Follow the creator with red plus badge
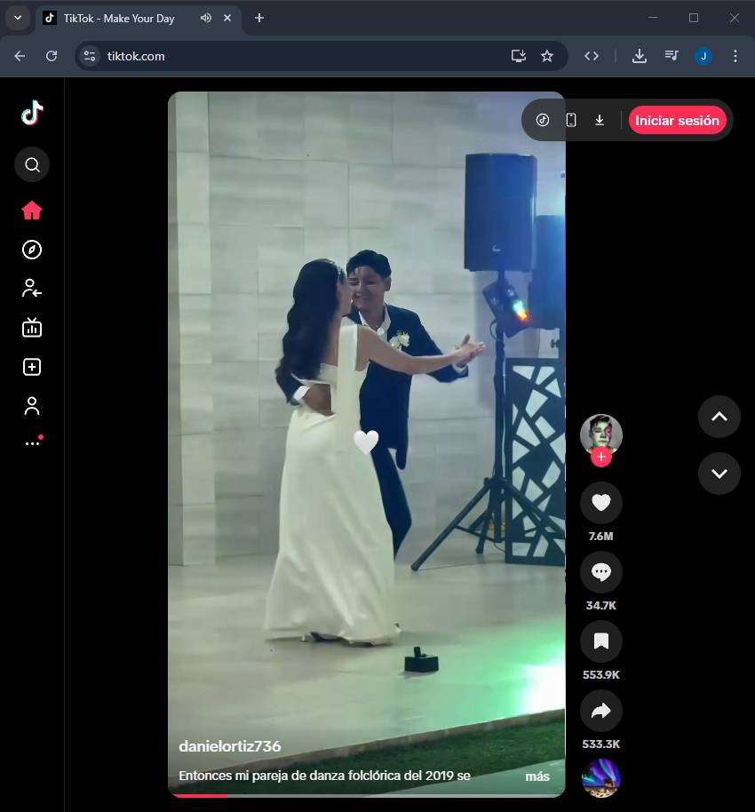The height and width of the screenshot is (812, 755). tap(601, 458)
